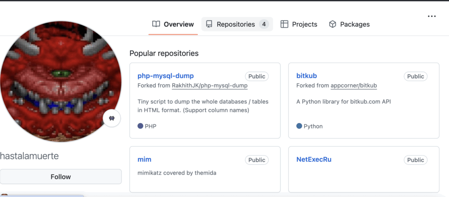Click the 'Tiny script to dump' description text
449x197 pixels.
click(203, 106)
